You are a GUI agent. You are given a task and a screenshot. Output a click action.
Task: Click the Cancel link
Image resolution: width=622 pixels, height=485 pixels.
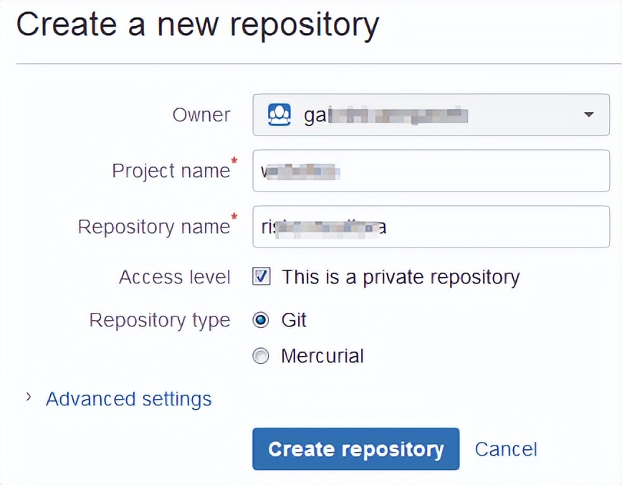(505, 448)
